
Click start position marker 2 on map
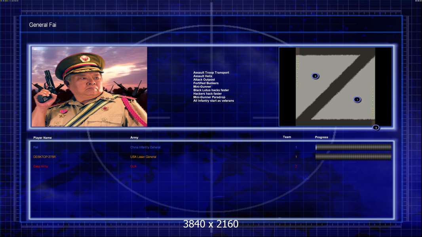point(315,76)
